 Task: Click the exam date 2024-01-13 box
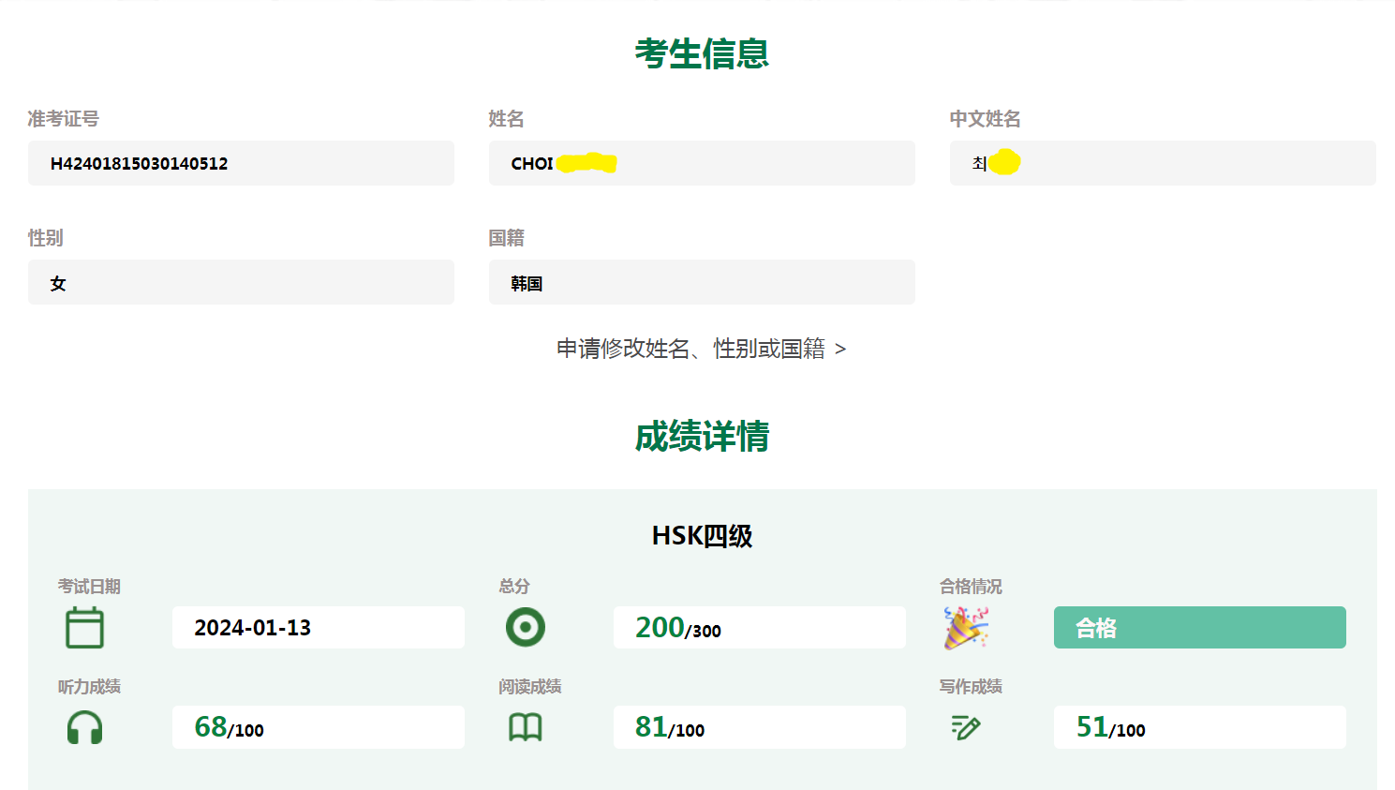318,628
